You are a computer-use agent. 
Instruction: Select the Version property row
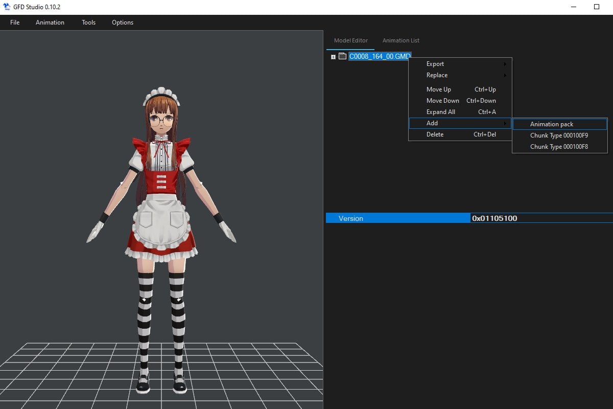coord(469,218)
